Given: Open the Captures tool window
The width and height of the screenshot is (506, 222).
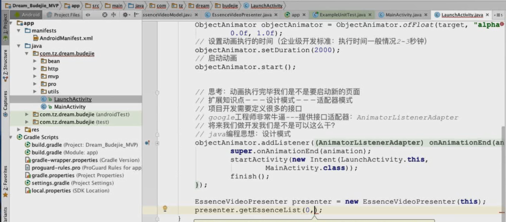Looking at the screenshot, I should pos(5,103).
